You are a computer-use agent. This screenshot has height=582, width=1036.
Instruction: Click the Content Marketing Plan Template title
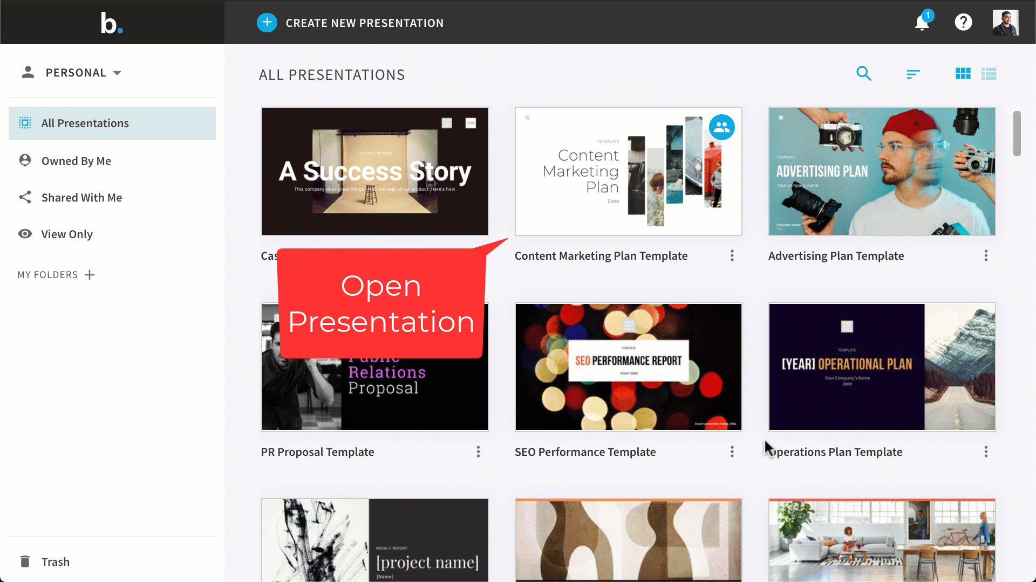point(601,256)
